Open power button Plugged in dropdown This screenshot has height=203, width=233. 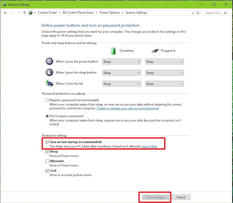[x=164, y=61]
